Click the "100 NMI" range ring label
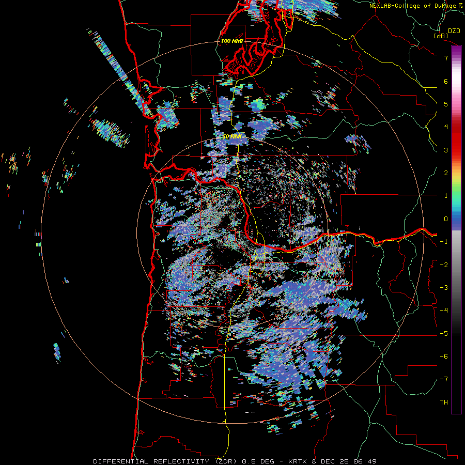Screen dimensions: 465x465 (x=232, y=41)
